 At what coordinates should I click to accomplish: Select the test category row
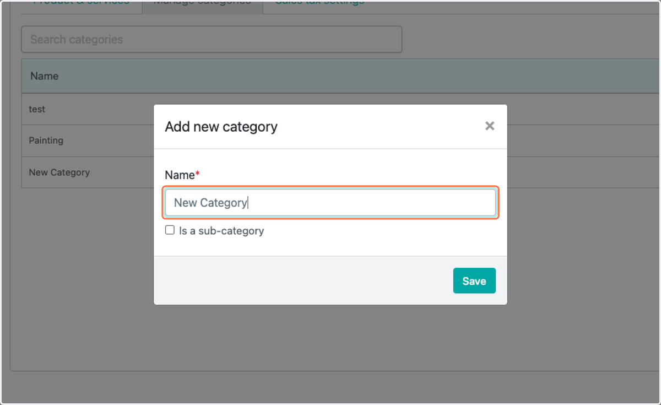(x=341, y=109)
